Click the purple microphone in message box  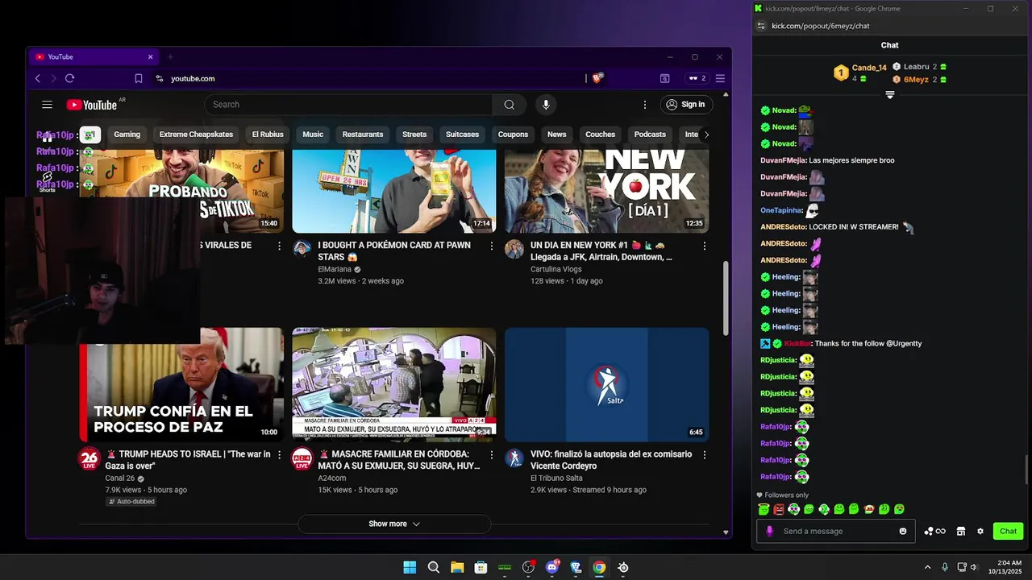point(769,531)
